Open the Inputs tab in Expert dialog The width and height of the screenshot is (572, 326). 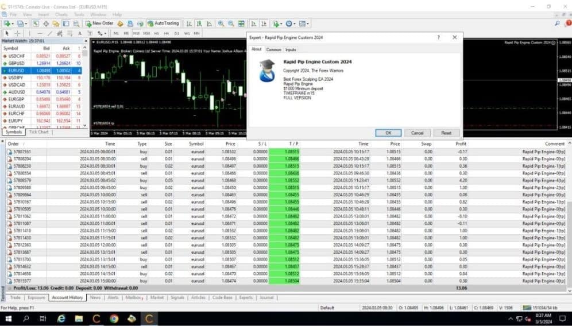point(291,49)
